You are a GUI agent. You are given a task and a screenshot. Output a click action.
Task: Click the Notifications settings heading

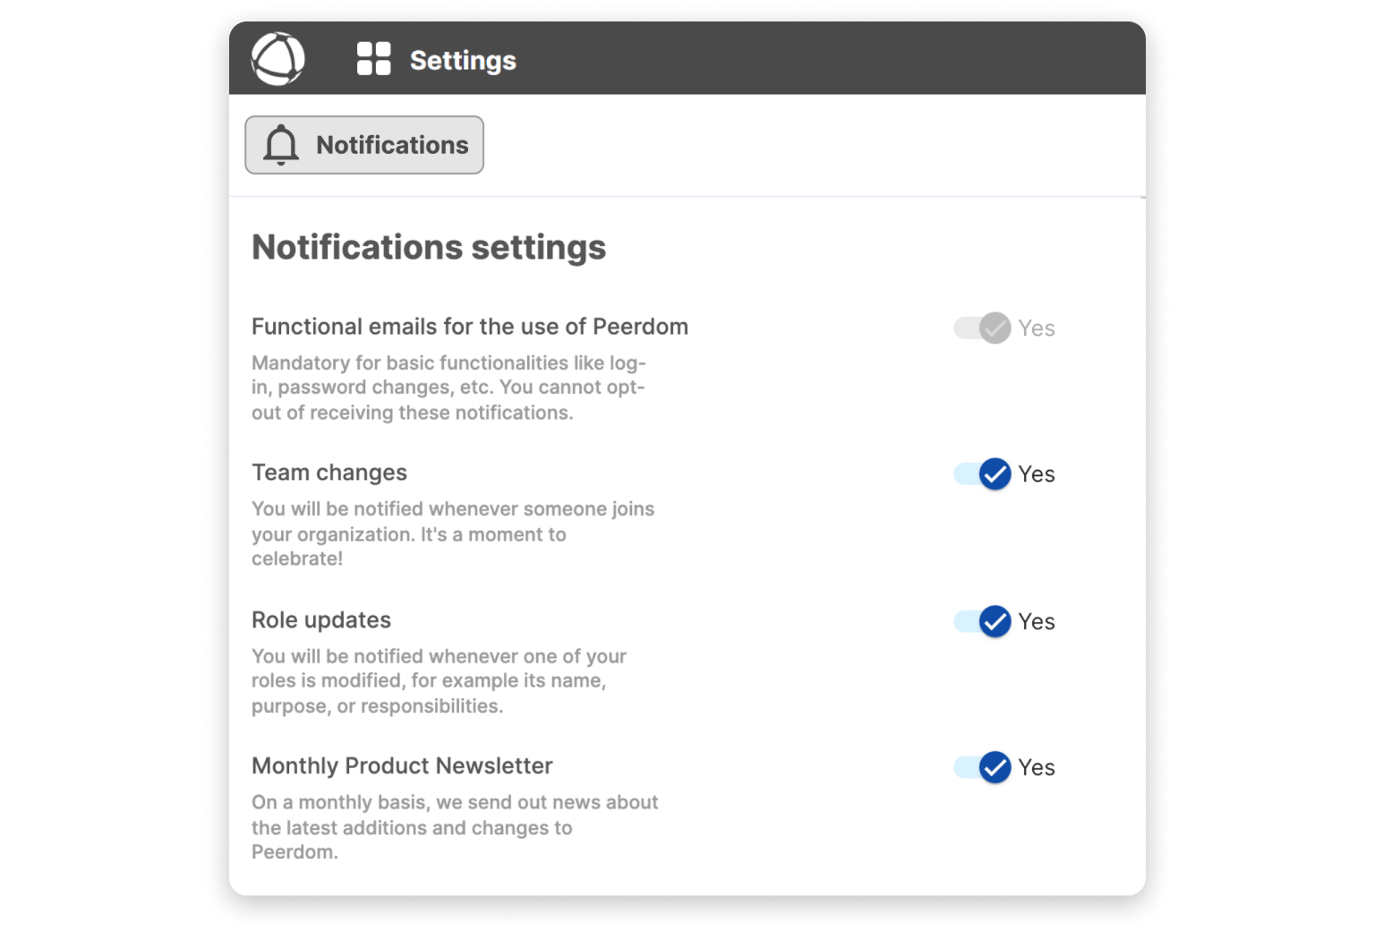429,247
